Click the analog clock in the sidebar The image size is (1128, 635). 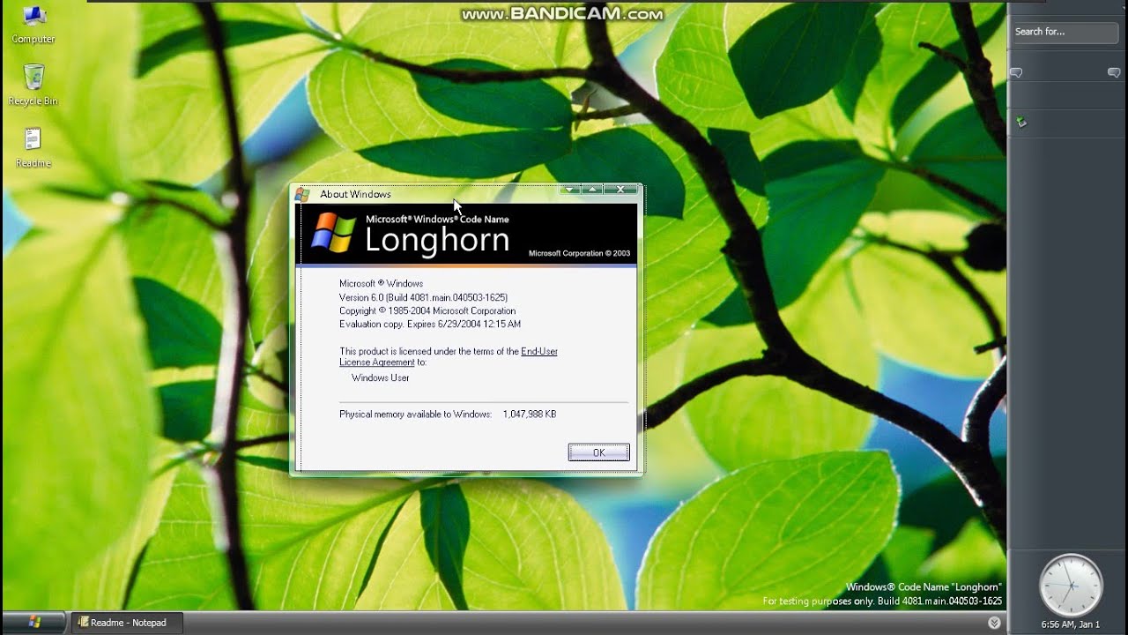pos(1071,585)
